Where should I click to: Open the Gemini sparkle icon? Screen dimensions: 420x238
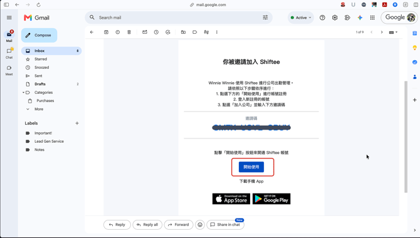360,18
